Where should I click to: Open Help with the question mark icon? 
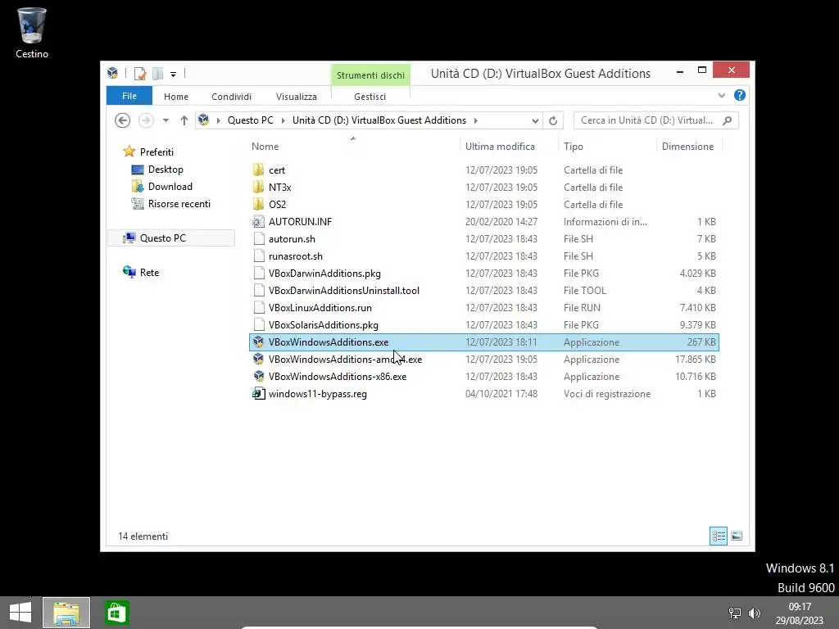tap(740, 95)
